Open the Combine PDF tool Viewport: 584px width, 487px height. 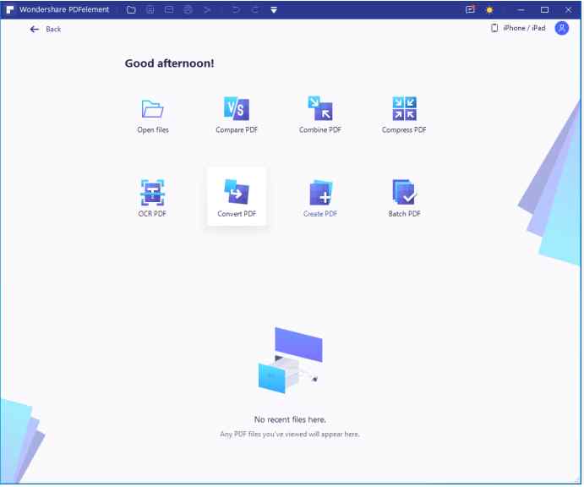[319, 109]
